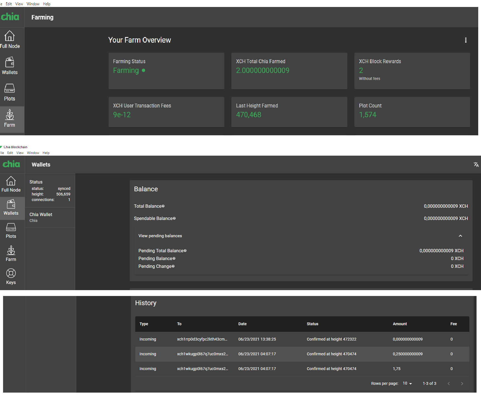
Task: Open Rows per page dropdown
Action: [x=407, y=383]
